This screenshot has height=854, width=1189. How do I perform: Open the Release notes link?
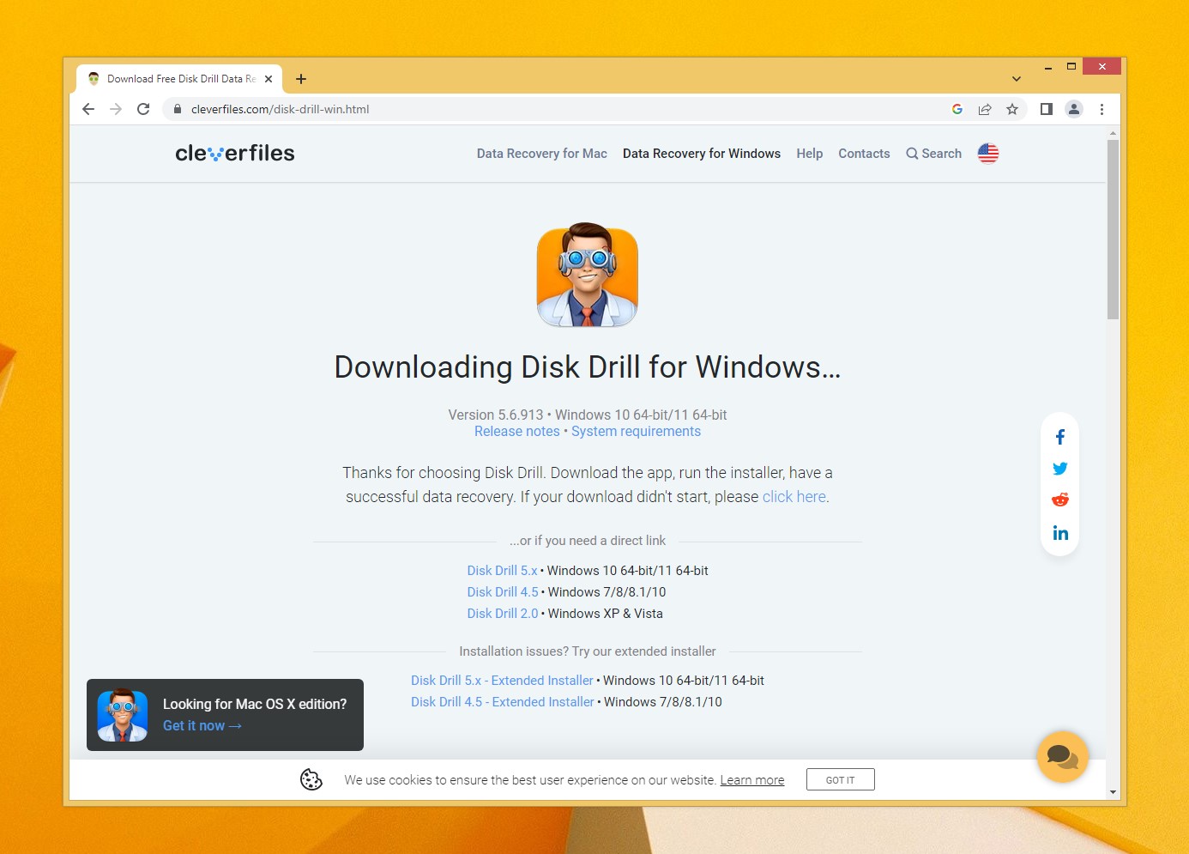click(x=517, y=432)
